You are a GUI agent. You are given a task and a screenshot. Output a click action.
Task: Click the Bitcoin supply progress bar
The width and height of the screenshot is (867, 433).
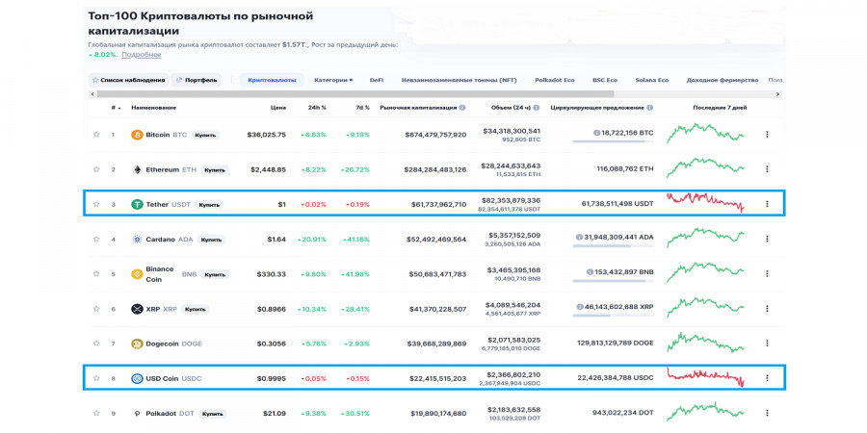coord(613,141)
